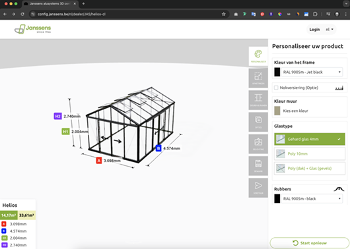The width and height of the screenshot is (350, 249).
Task: Open the Opties panel icon
Action: (x=258, y=122)
